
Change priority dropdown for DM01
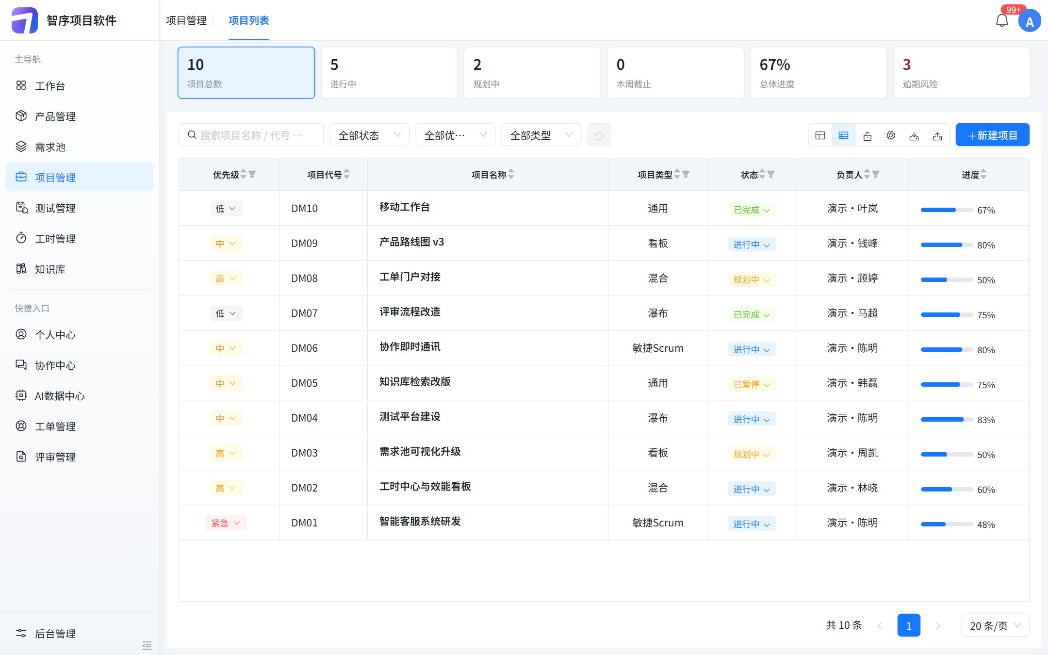pos(226,523)
